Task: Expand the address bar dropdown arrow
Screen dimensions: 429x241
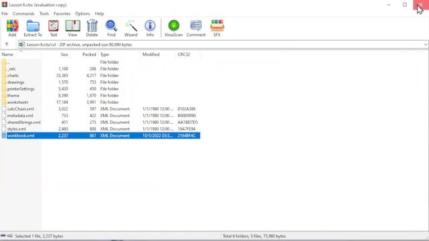Action: tap(426, 45)
